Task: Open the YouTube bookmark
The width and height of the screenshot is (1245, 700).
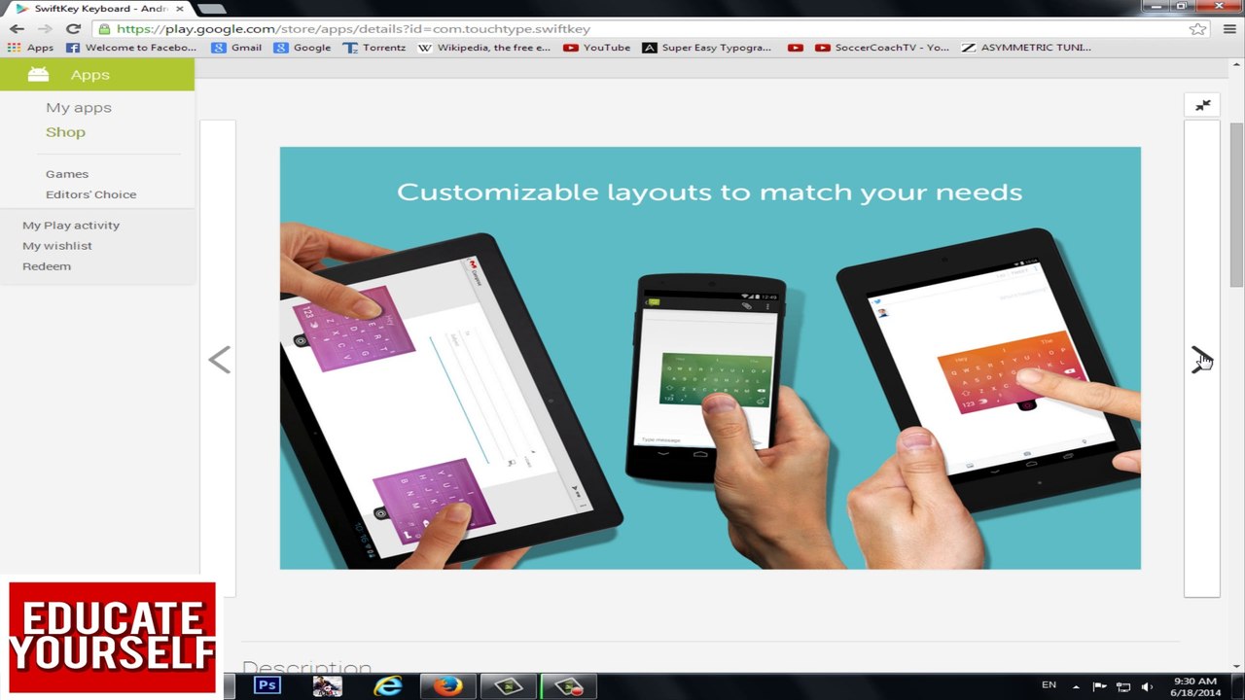Action: click(597, 48)
